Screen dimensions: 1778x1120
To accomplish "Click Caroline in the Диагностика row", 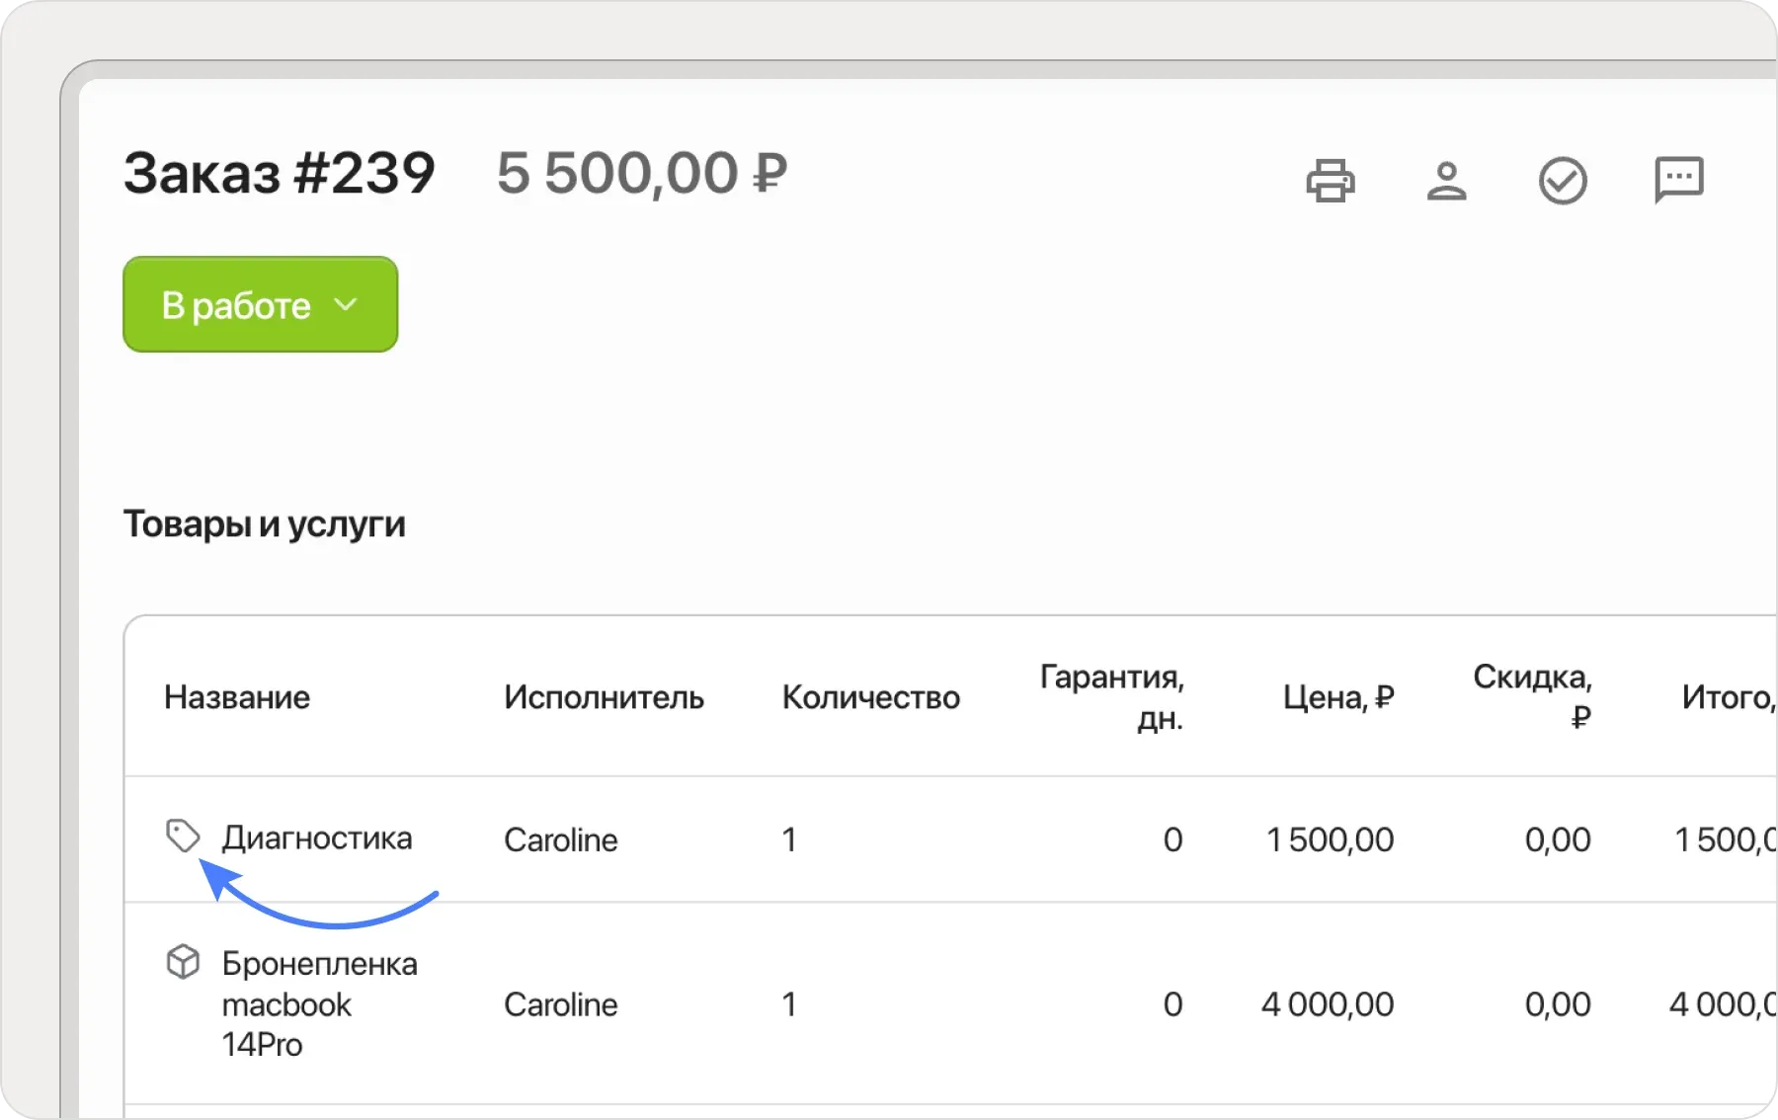I will coord(561,840).
